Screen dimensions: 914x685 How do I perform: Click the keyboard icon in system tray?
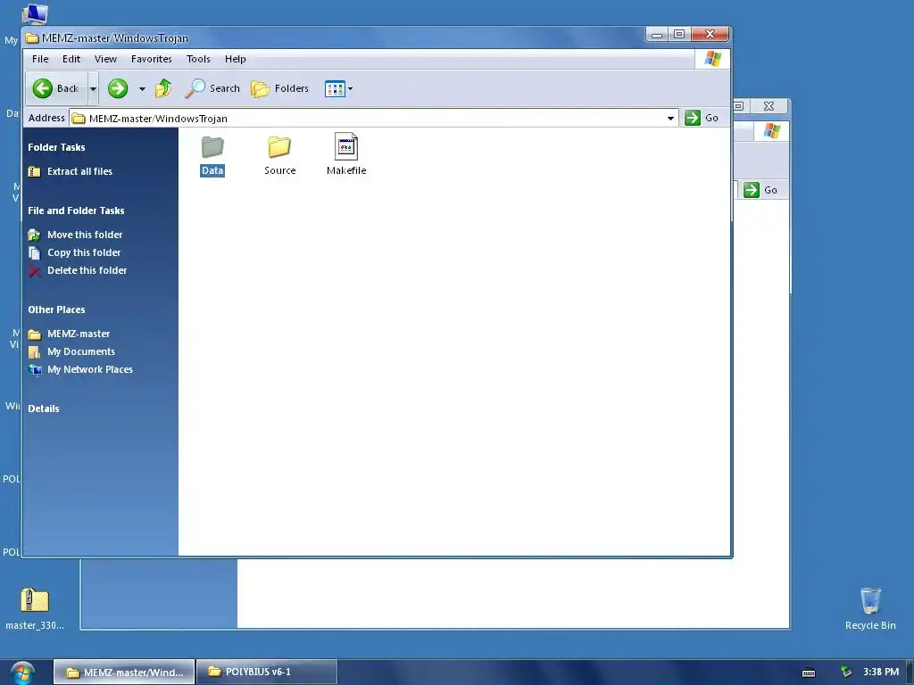(x=809, y=673)
